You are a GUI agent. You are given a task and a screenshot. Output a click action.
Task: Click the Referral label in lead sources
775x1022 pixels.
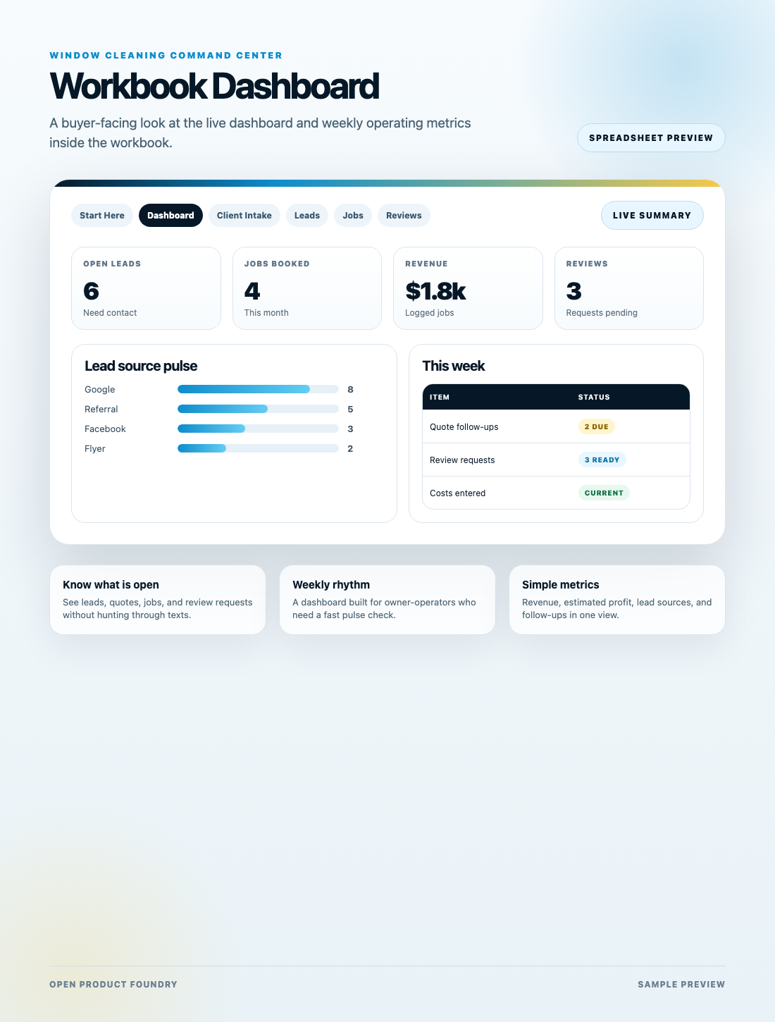coord(101,409)
